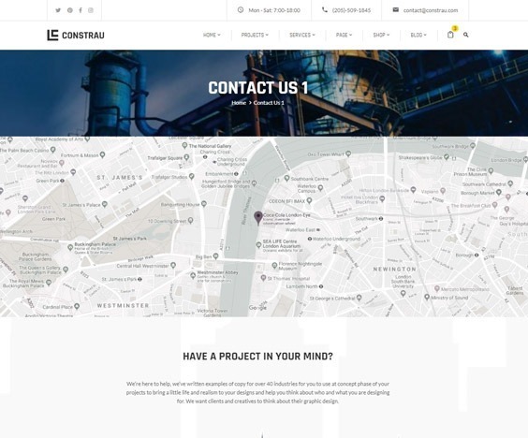Open the Instagram social icon
The height and width of the screenshot is (438, 528).
[x=91, y=10]
